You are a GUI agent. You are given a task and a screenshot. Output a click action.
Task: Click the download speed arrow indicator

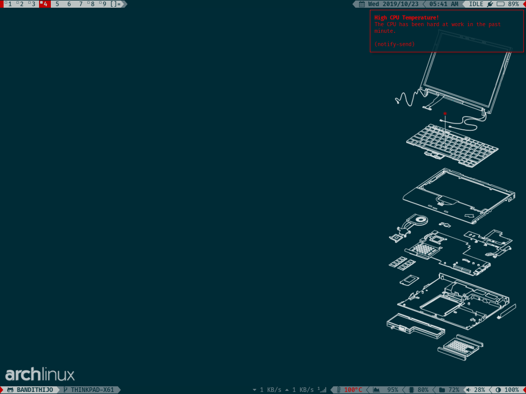tap(254, 390)
